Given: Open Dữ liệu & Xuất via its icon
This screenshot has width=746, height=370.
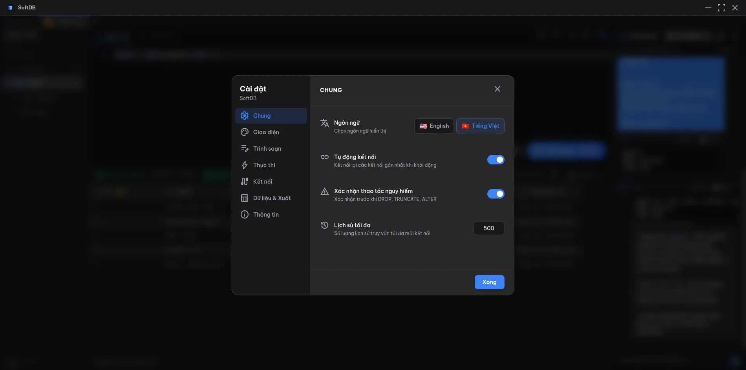Looking at the screenshot, I should pyautogui.click(x=245, y=198).
